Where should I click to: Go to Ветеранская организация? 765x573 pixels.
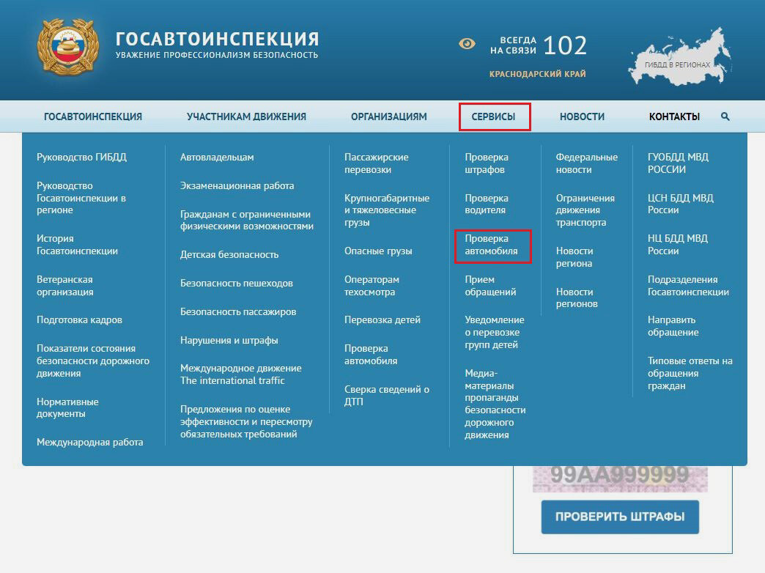(x=65, y=286)
